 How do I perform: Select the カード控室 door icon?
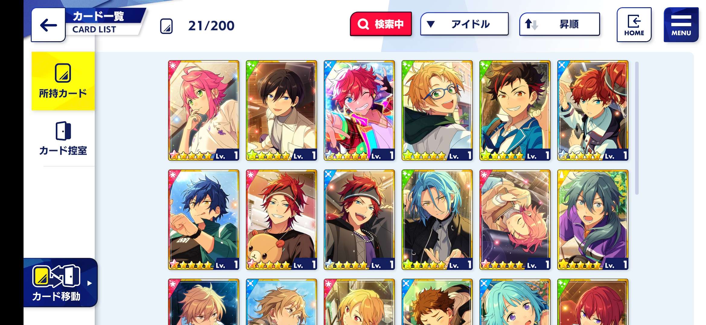63,131
